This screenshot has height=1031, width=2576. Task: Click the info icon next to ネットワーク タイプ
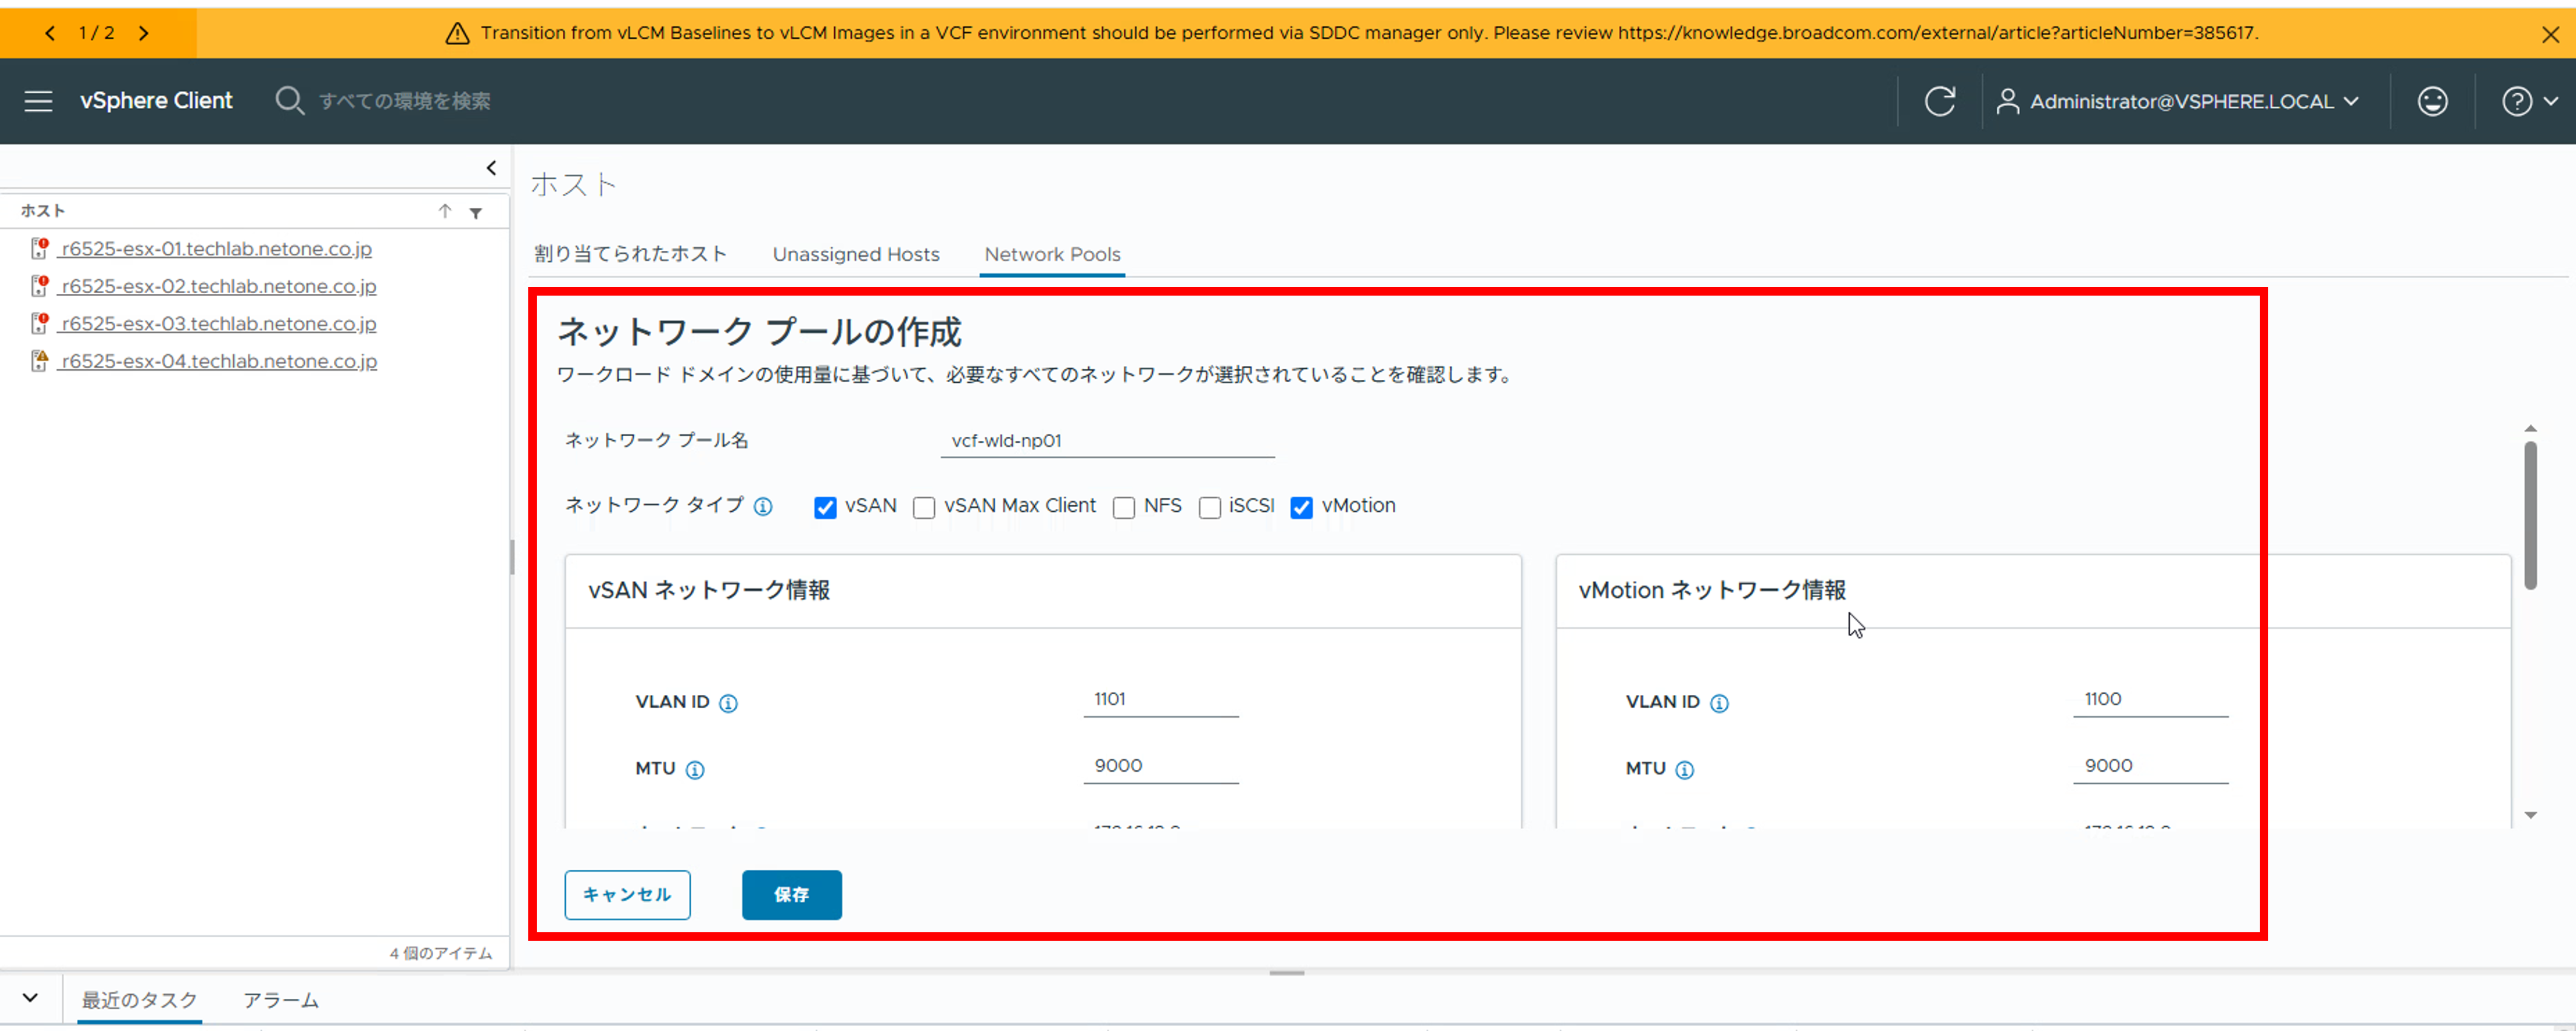(763, 507)
